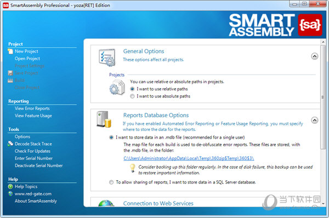Image resolution: width=329 pixels, height=218 pixels.
Task: Click the red {sa} SmartAssembly logo
Action: coord(310,25)
